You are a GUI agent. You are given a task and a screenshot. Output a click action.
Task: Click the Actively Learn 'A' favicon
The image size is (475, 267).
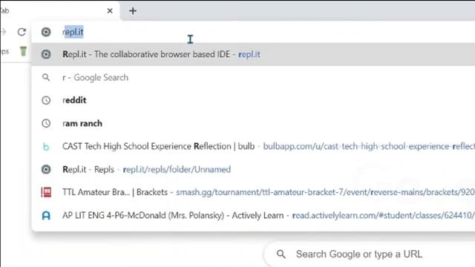[46, 216]
